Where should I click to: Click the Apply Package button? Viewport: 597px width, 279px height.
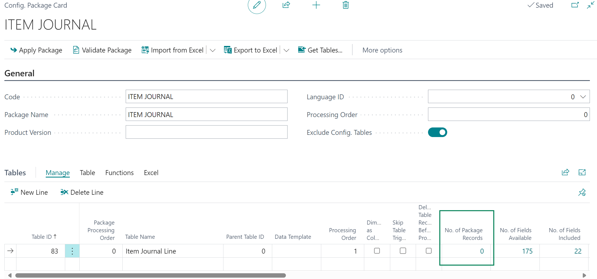(36, 50)
